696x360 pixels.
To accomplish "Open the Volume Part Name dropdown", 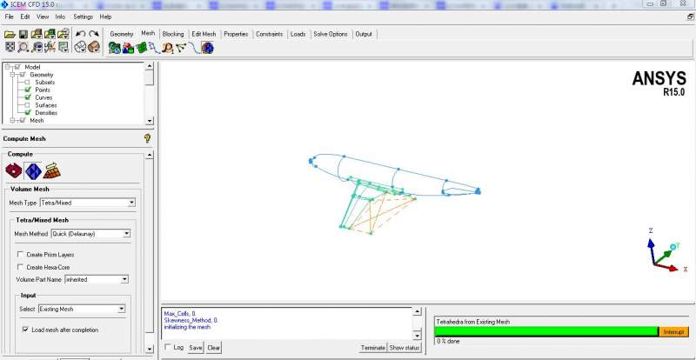I will point(124,280).
